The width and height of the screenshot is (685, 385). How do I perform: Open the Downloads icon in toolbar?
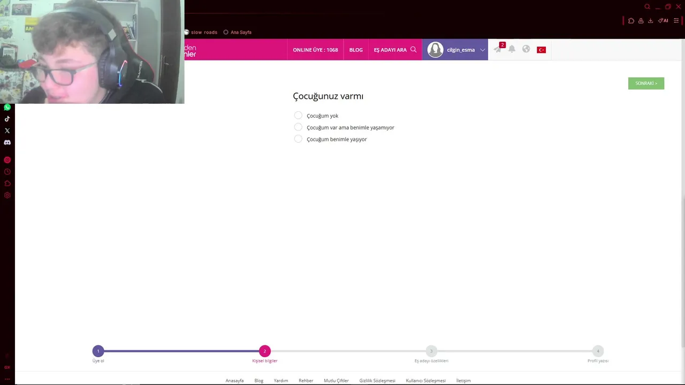(x=650, y=20)
